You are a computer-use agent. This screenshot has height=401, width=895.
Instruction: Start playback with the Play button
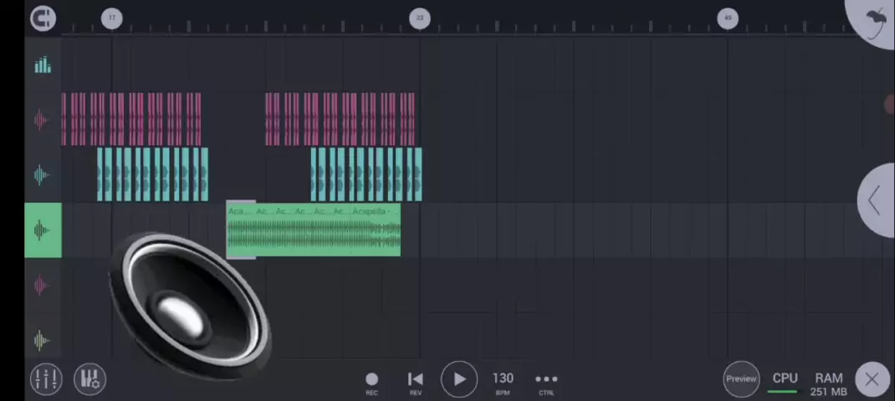click(x=459, y=379)
